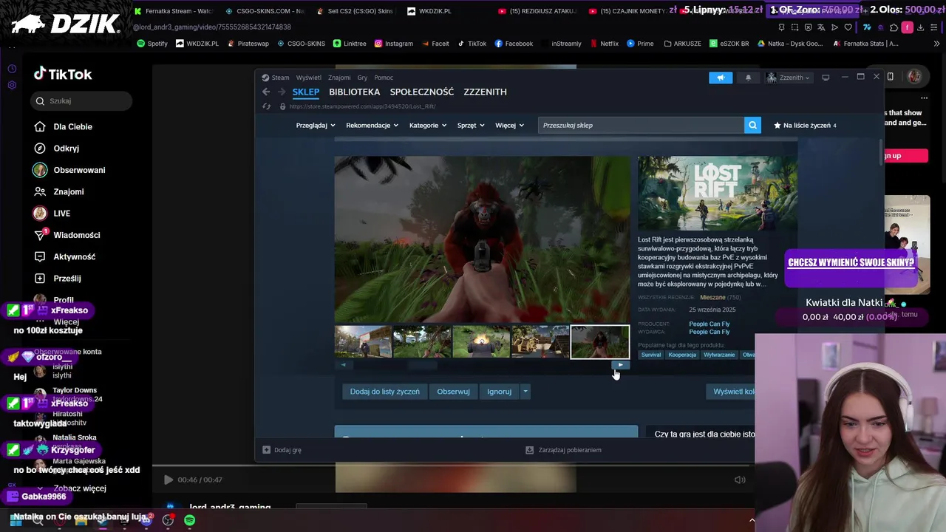This screenshot has width=946, height=532.
Task: Click Dodaj do listy życzeń button
Action: click(384, 392)
